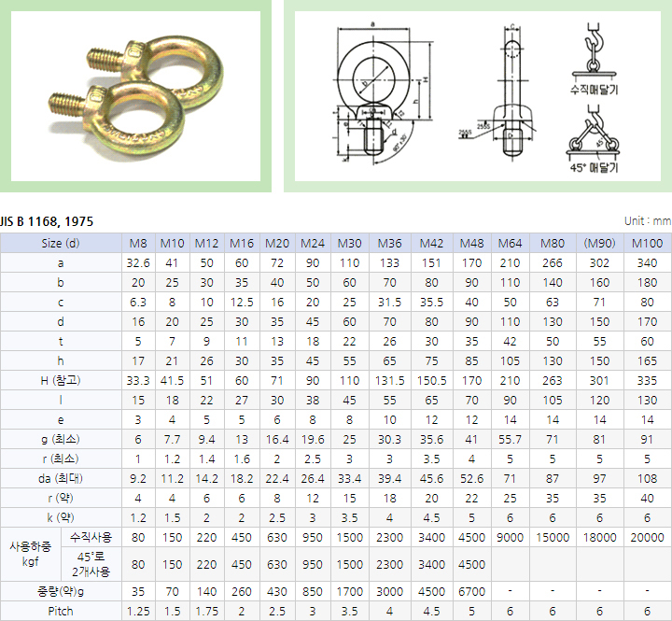The width and height of the screenshot is (672, 621).
Task: Click the 'Size (d)' header cell
Action: pyautogui.click(x=61, y=243)
